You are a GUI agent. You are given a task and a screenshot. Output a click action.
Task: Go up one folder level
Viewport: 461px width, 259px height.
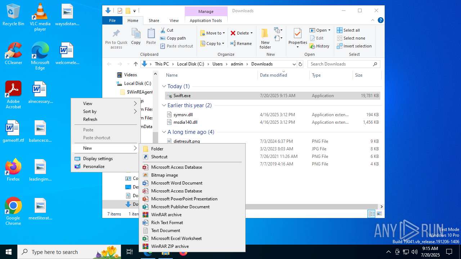135,64
